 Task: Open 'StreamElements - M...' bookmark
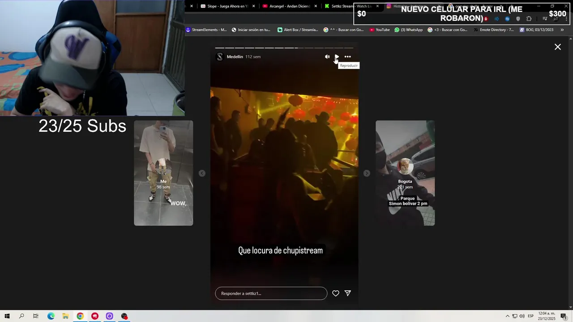[x=206, y=30]
